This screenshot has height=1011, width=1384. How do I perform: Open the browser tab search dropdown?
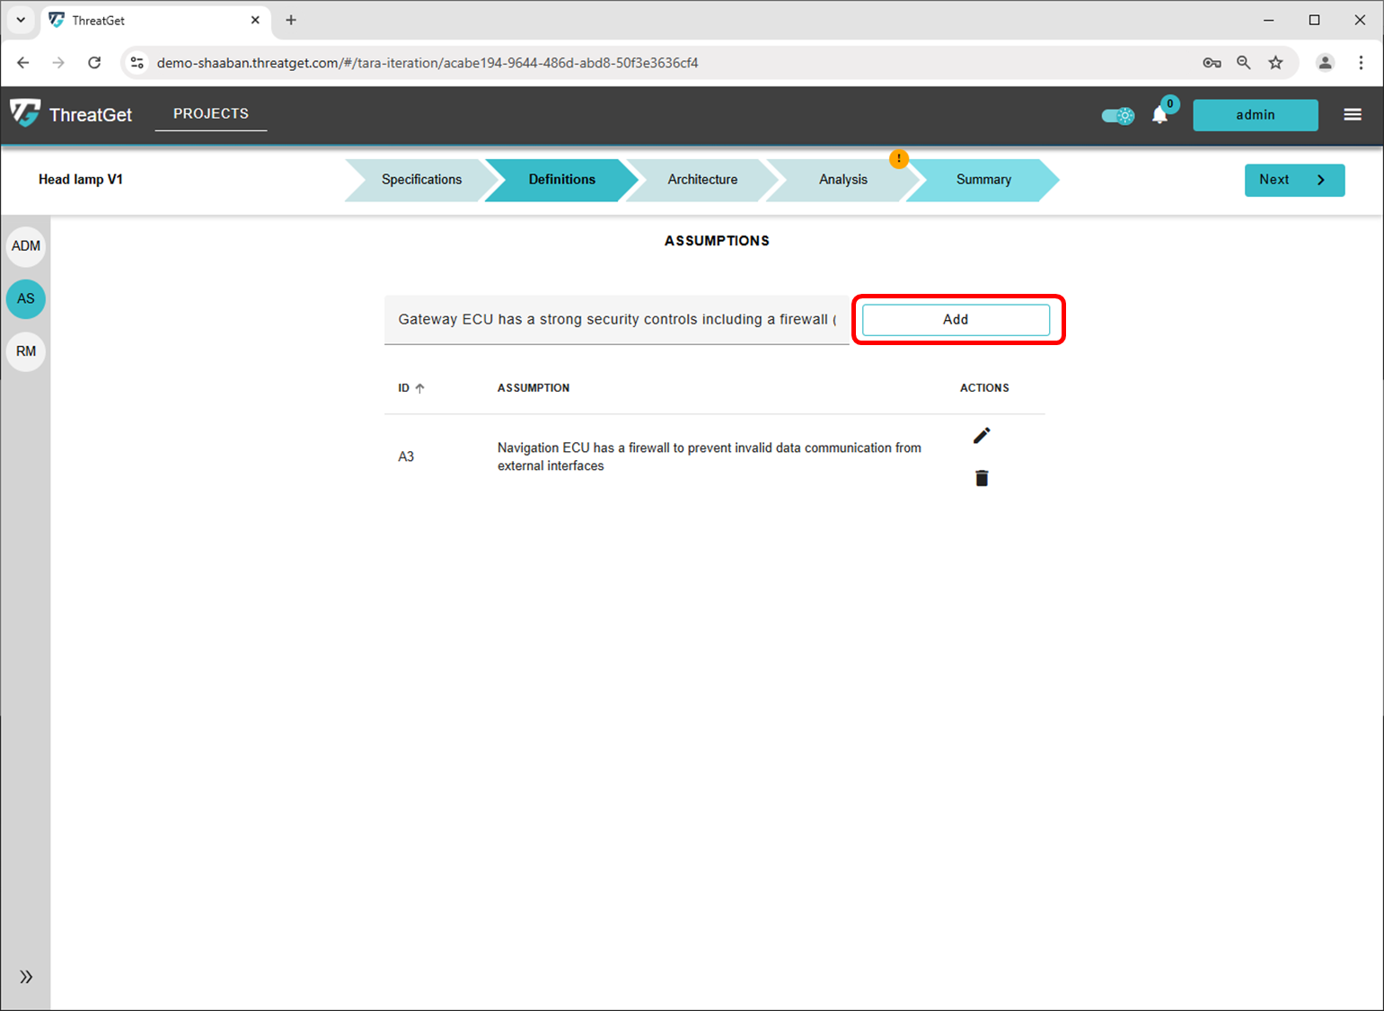click(x=21, y=20)
